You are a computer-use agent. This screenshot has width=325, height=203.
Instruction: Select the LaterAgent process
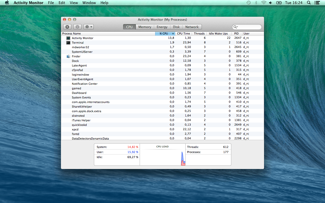162,65
